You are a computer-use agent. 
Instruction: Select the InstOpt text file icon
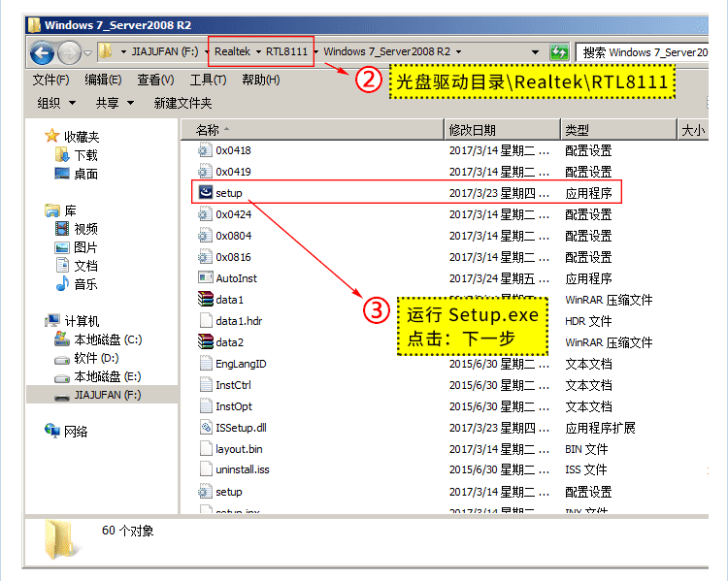[205, 405]
